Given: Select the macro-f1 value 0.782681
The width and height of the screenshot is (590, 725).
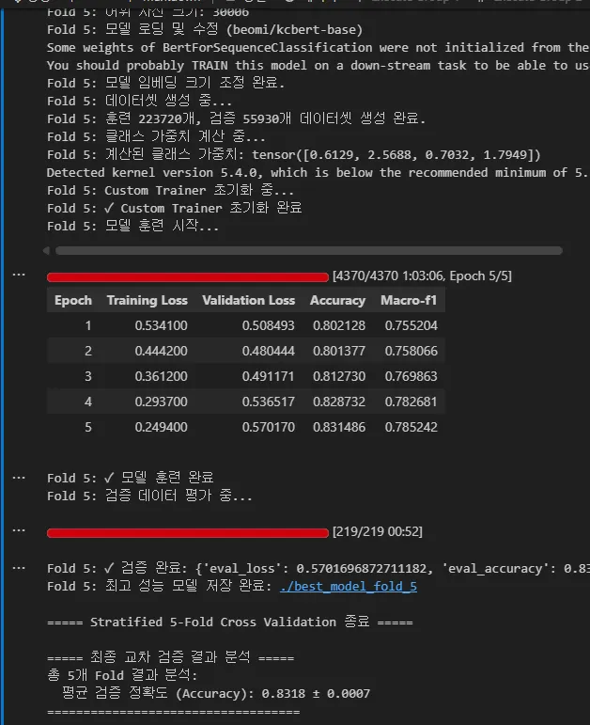Looking at the screenshot, I should [x=411, y=402].
